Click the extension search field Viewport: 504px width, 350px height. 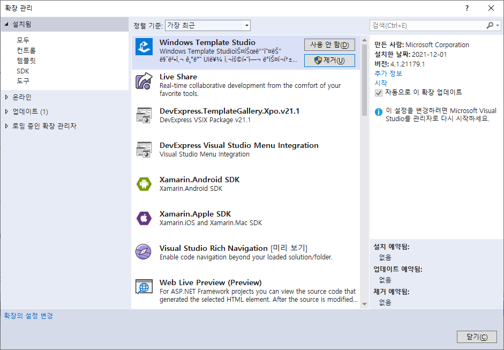[x=428, y=25]
